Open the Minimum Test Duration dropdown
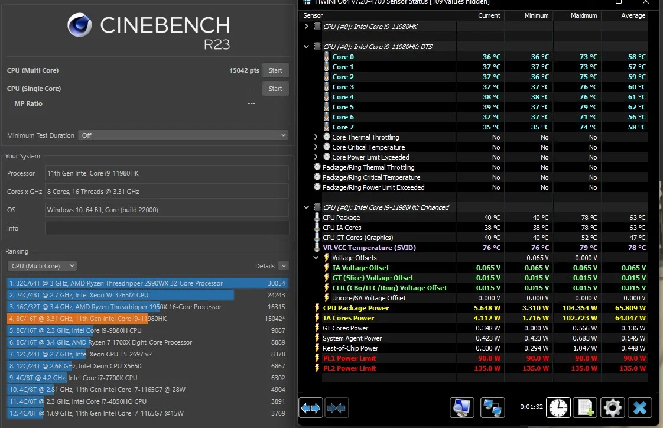663x428 pixels. [x=184, y=135]
